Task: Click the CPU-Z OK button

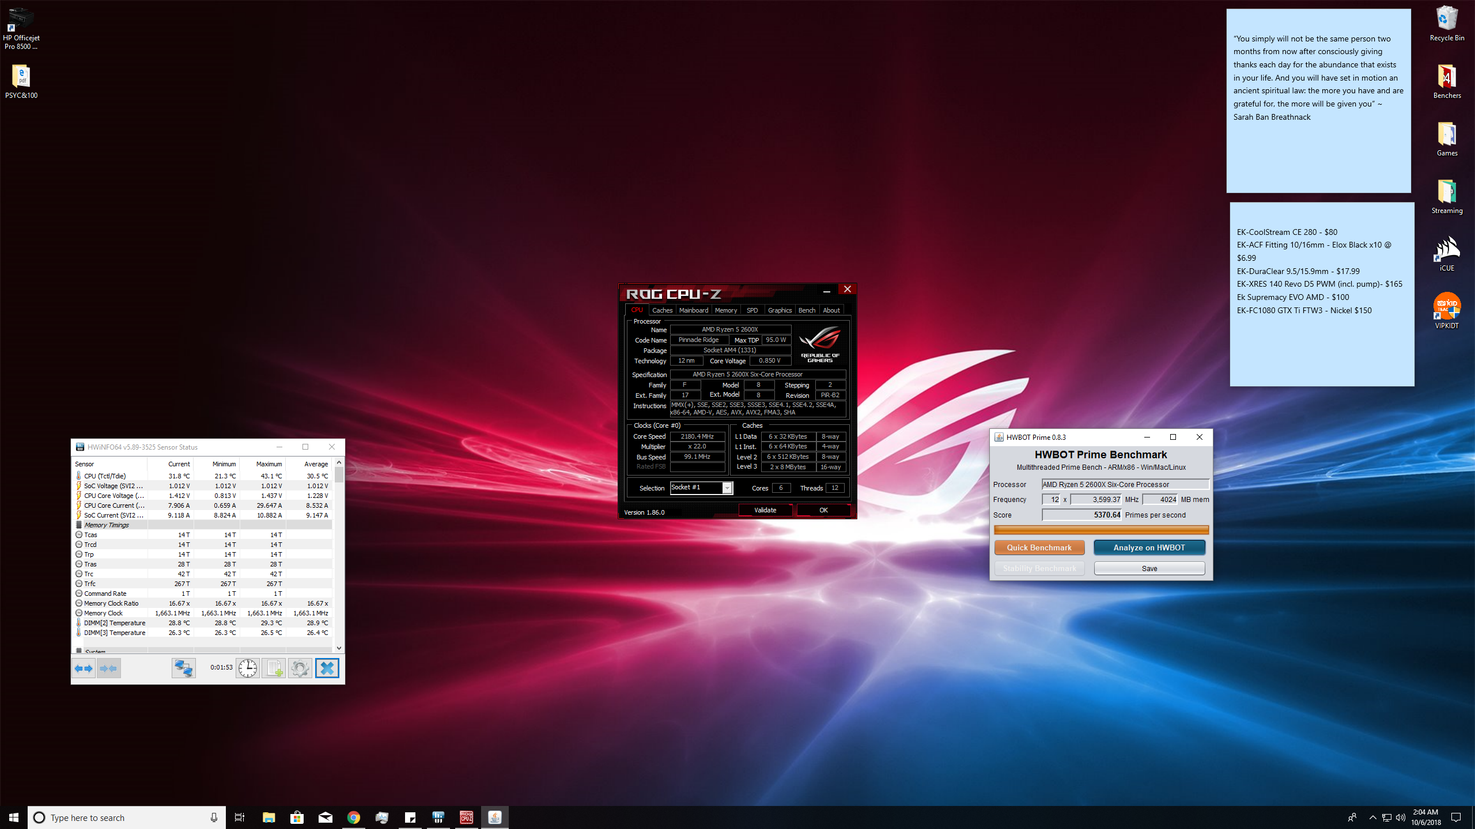Action: 823,510
